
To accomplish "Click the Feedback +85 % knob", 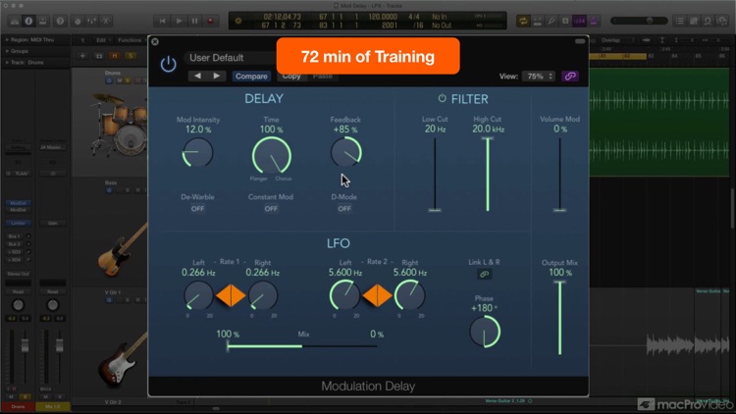I will pyautogui.click(x=346, y=152).
